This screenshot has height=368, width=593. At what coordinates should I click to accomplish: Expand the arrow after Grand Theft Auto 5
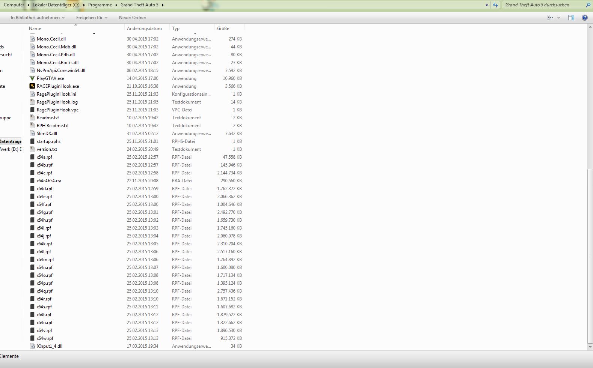click(x=163, y=5)
